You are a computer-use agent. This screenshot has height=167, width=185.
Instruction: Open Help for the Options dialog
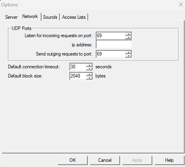click(x=169, y=160)
